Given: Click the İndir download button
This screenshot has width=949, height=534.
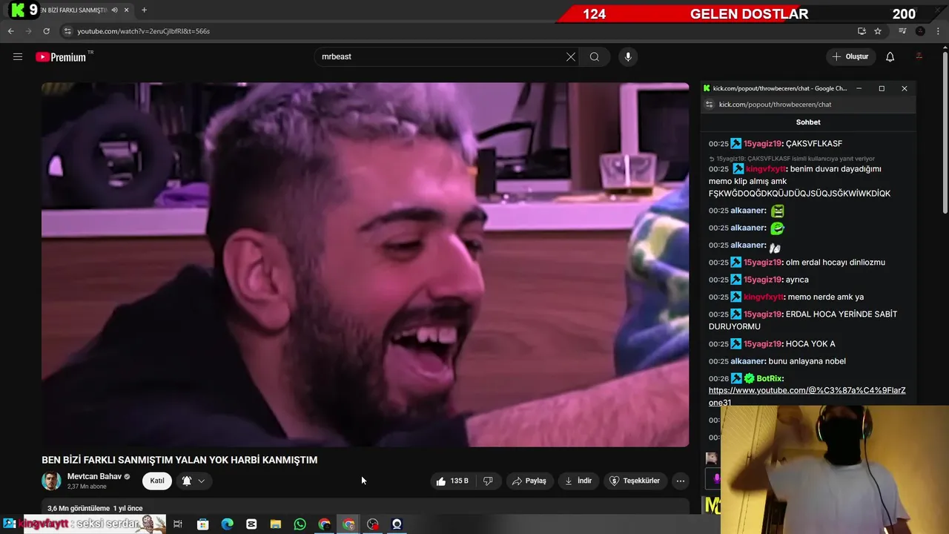Looking at the screenshot, I should (578, 481).
